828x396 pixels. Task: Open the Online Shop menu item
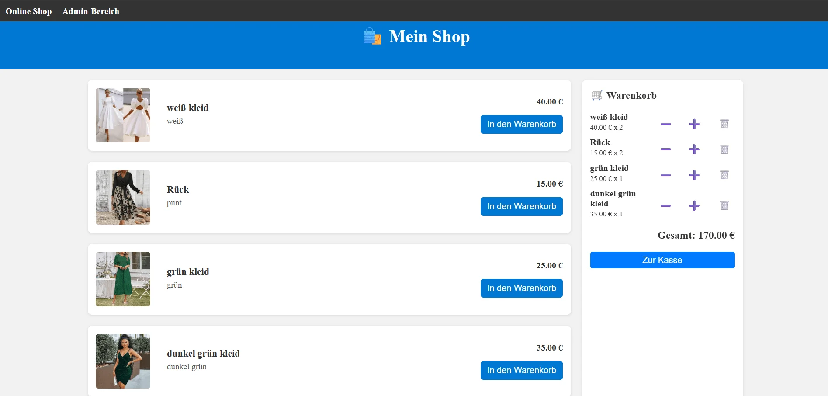[x=28, y=11]
